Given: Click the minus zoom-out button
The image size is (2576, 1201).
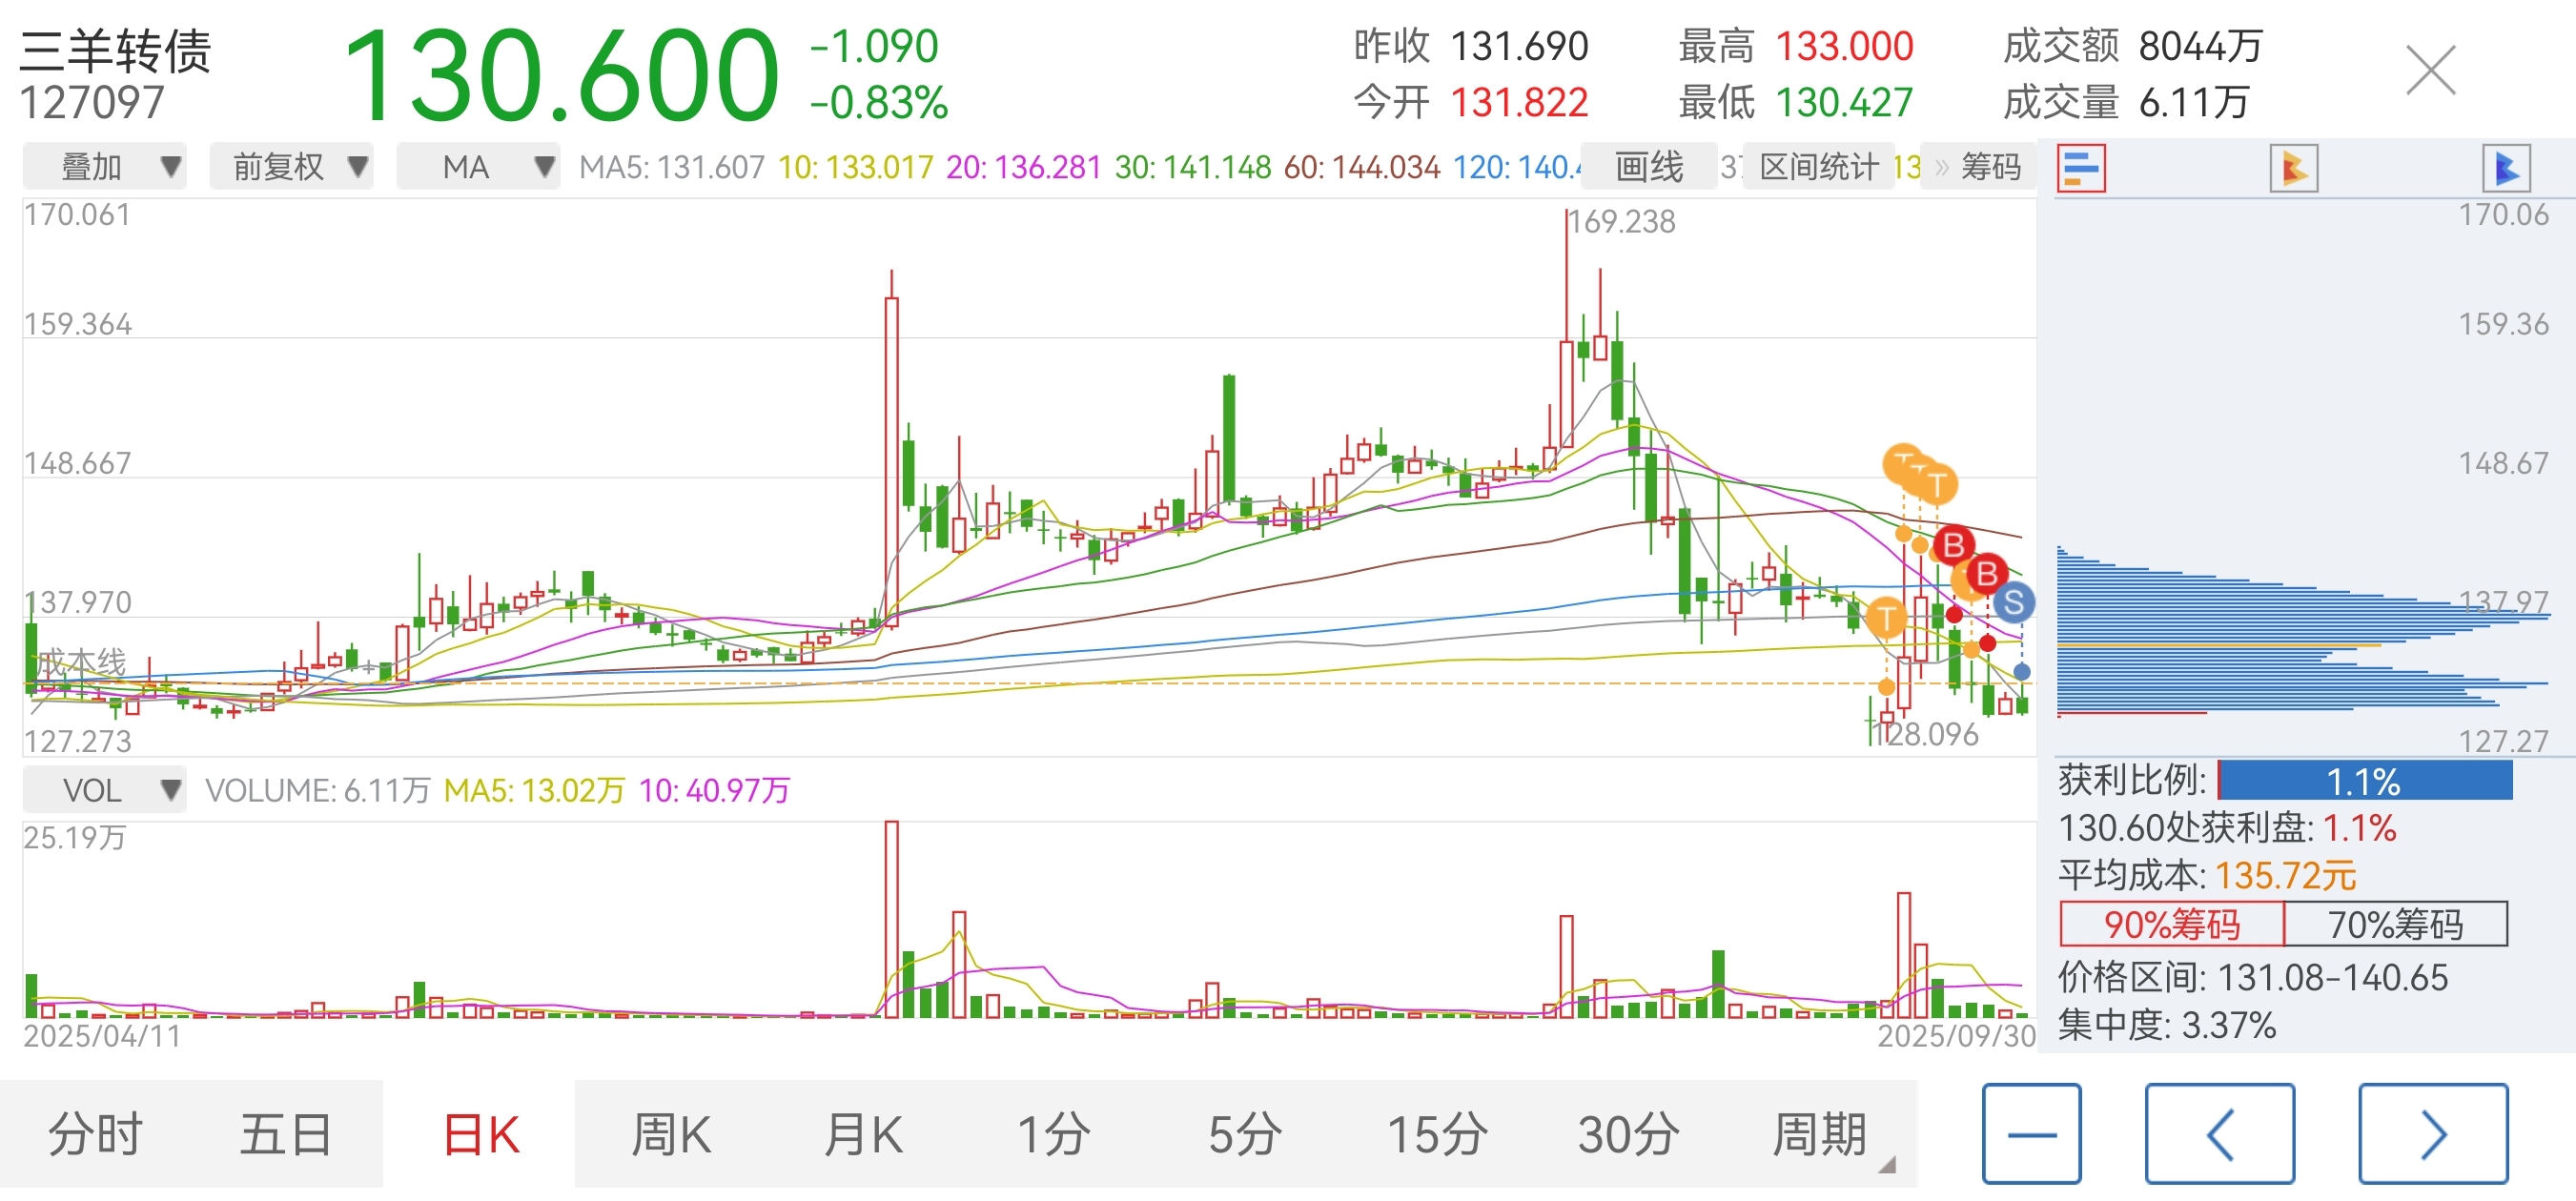Looking at the screenshot, I should click(x=2031, y=1133).
